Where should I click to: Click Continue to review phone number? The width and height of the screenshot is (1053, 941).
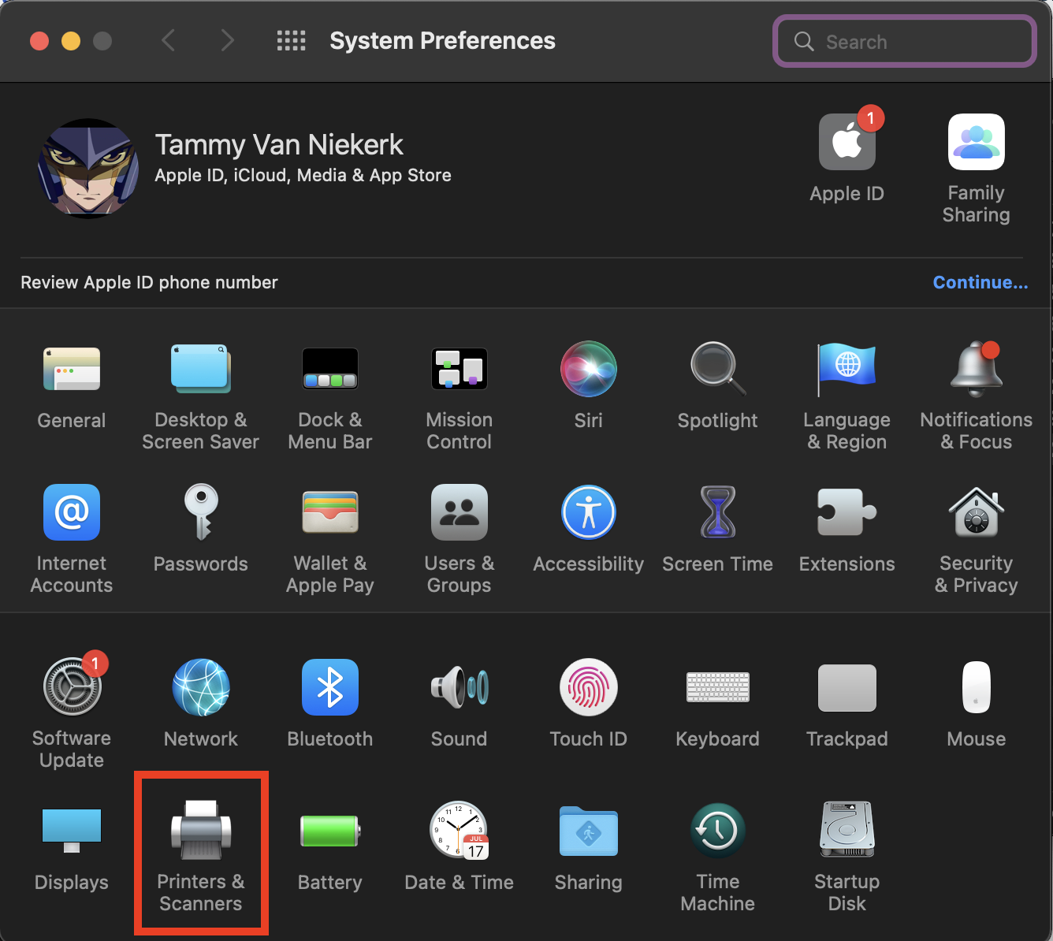980,282
